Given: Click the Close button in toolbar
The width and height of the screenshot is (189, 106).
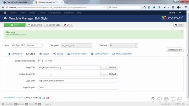Looking at the screenshot, I should tap(68, 25).
